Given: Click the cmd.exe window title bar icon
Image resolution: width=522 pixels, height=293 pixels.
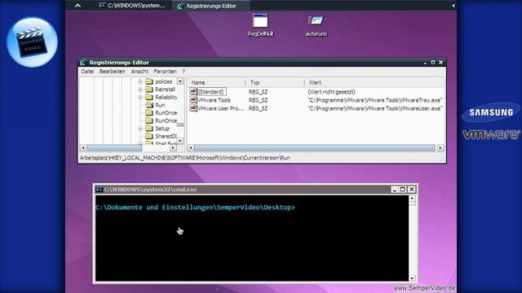Looking at the screenshot, I should pos(99,190).
